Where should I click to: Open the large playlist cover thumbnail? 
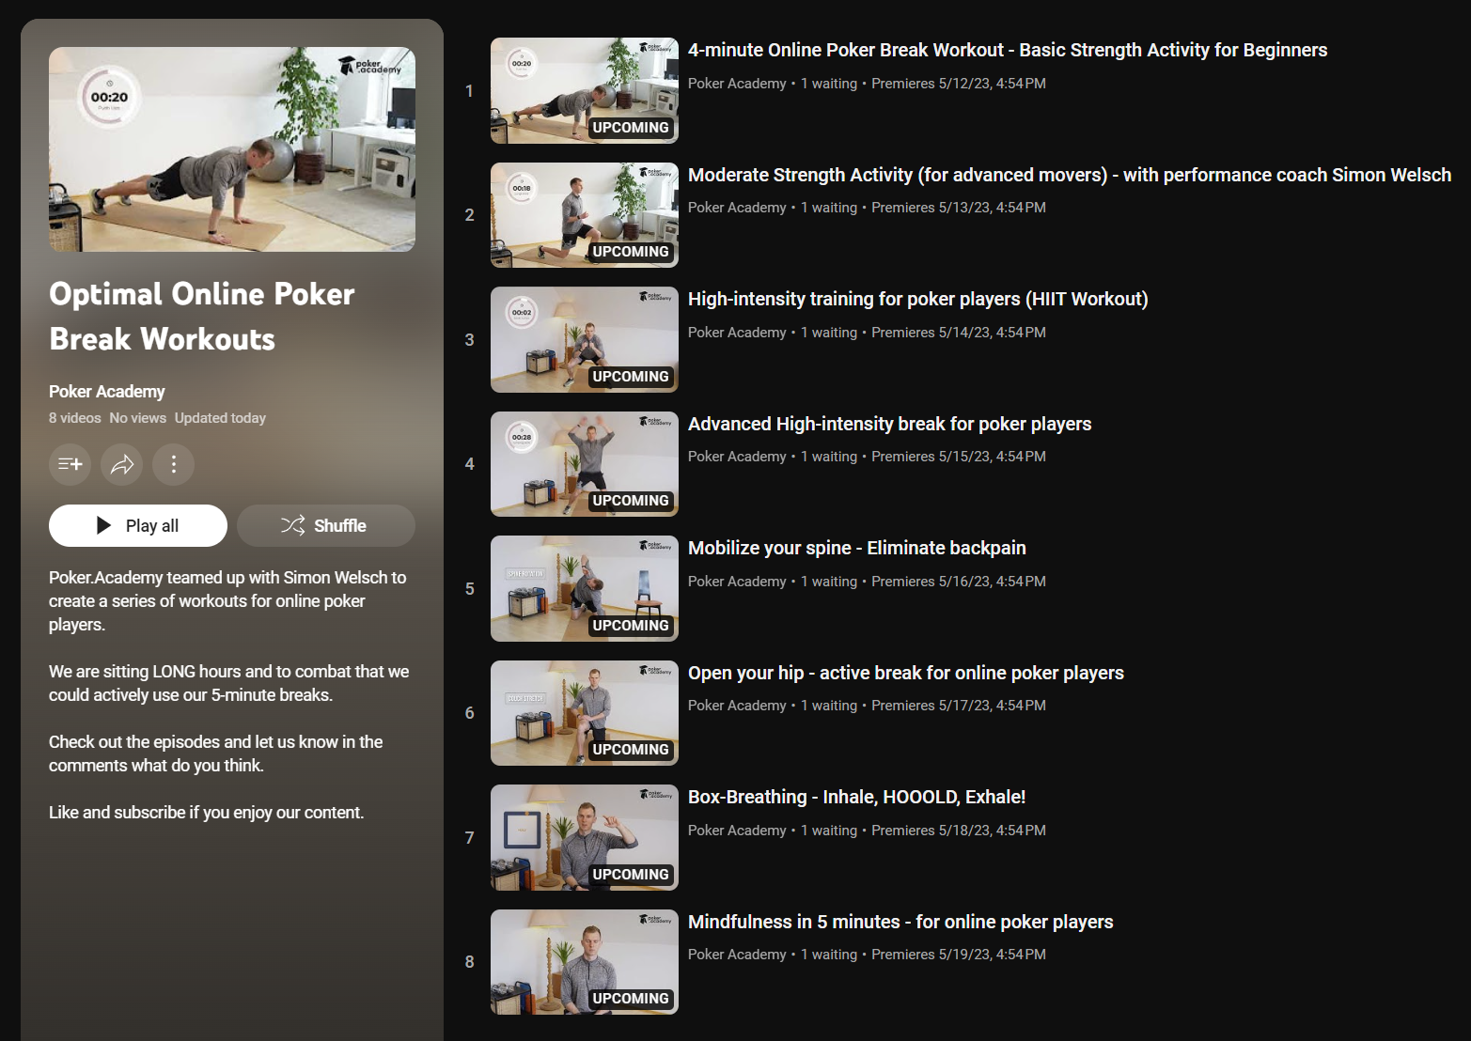[x=232, y=149]
